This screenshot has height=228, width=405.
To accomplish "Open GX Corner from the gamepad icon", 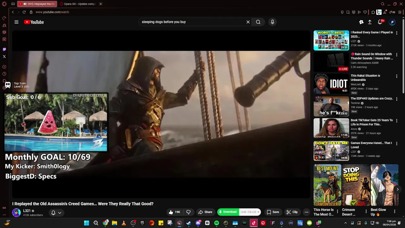I will [x=13, y=4].
